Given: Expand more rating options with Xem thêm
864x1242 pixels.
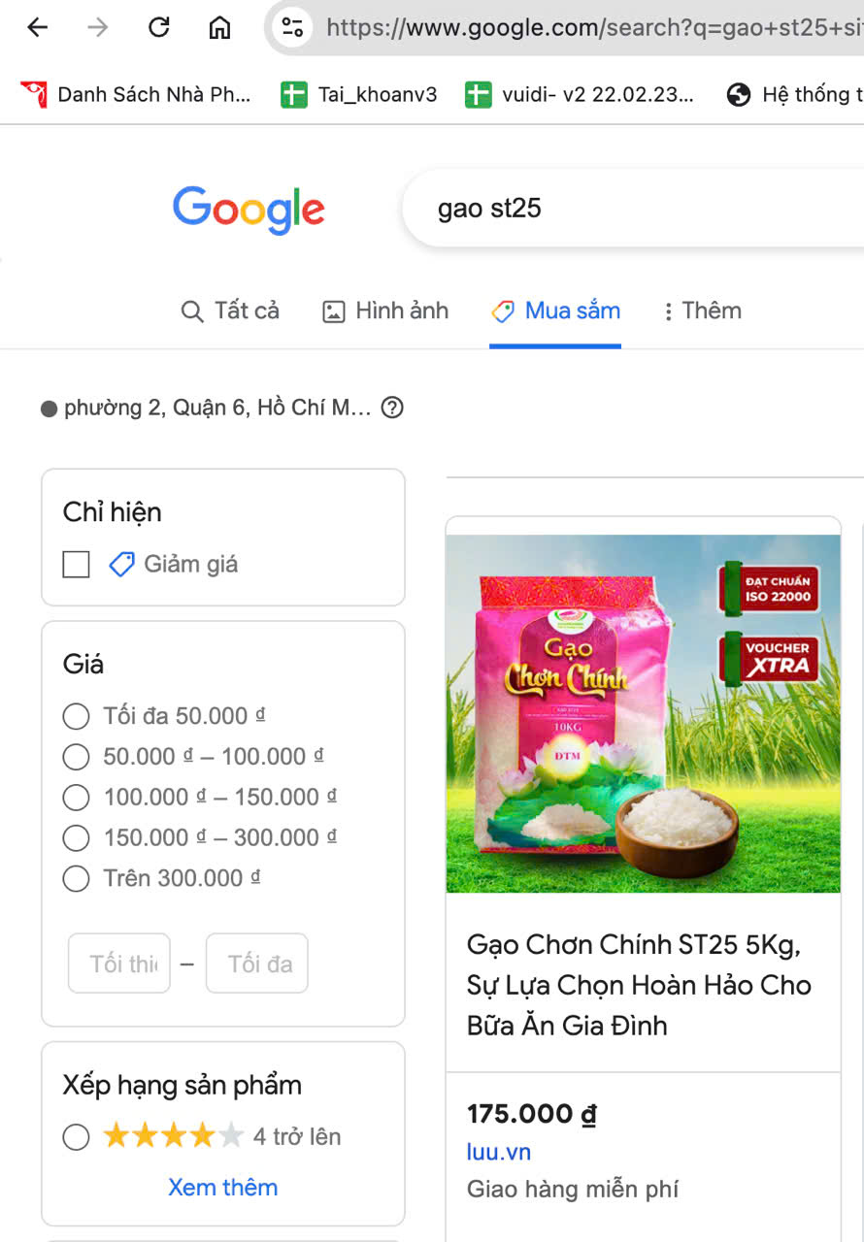Looking at the screenshot, I should point(223,1188).
